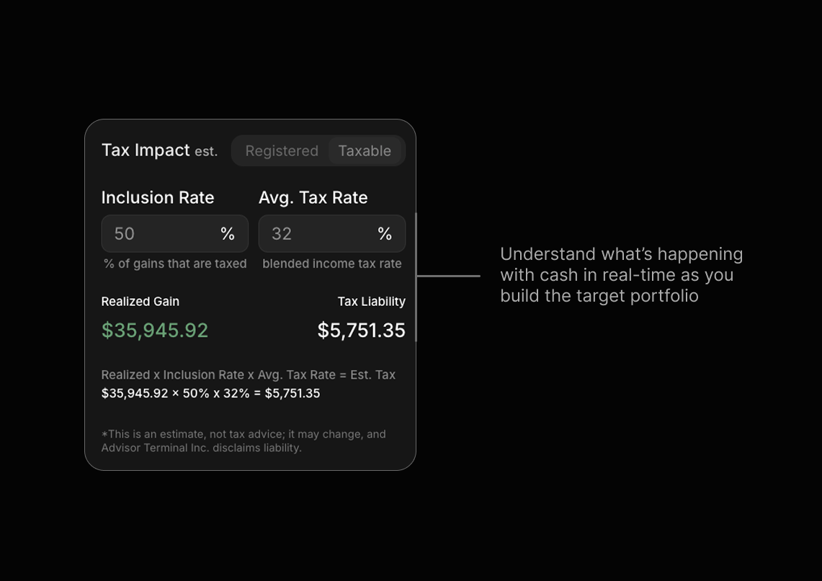Screen dimensions: 822x581
Task: Click the Inclusion Rate value showing 50
Action: click(x=123, y=233)
